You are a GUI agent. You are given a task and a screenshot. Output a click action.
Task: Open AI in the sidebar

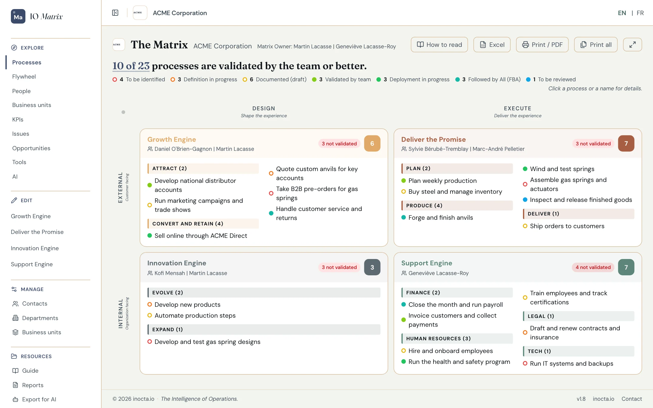15,176
